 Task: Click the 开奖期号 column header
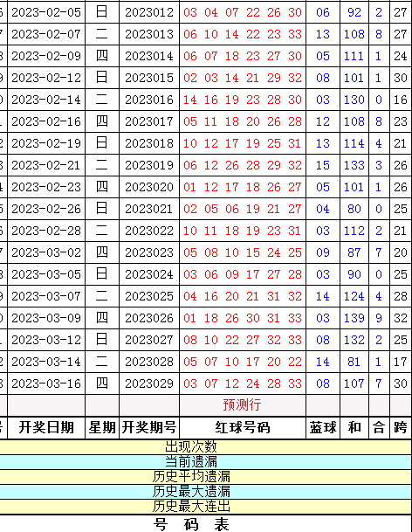pyautogui.click(x=149, y=427)
